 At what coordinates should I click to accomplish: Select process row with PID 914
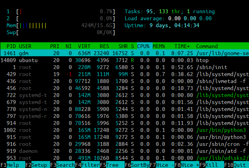coord(124,123)
